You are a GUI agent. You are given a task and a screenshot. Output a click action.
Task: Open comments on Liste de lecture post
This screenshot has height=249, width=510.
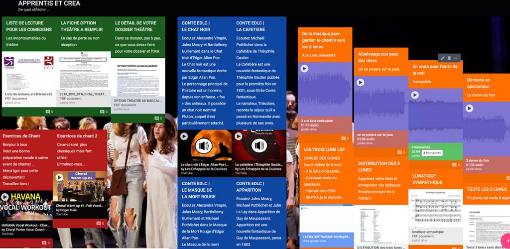(x=49, y=112)
